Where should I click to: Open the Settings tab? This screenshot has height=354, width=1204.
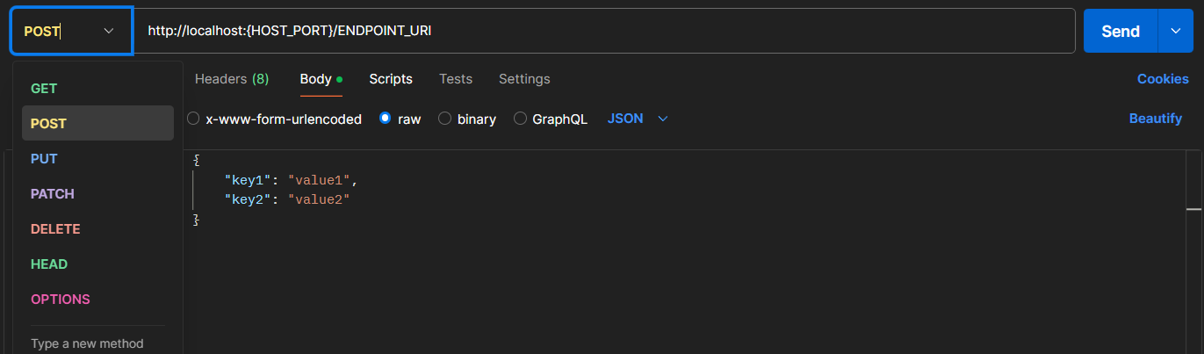524,79
